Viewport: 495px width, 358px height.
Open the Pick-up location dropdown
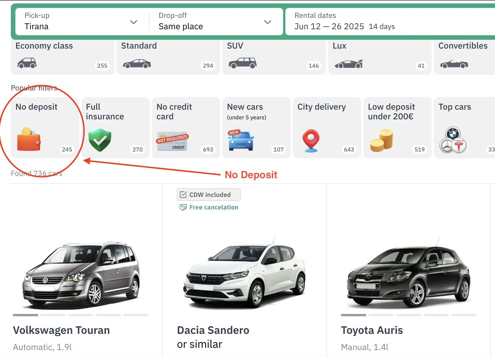click(82, 22)
